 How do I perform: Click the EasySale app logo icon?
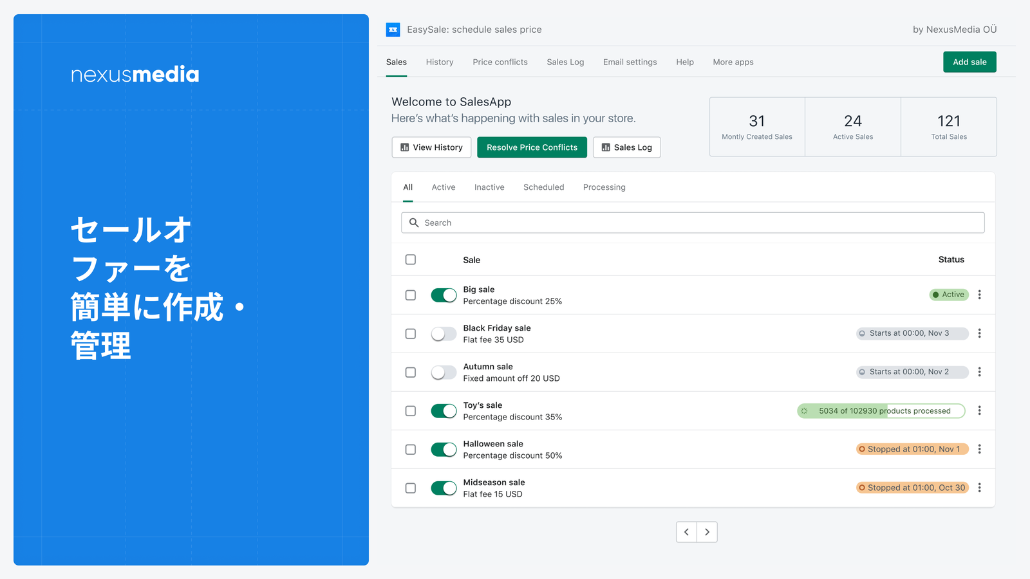point(393,30)
